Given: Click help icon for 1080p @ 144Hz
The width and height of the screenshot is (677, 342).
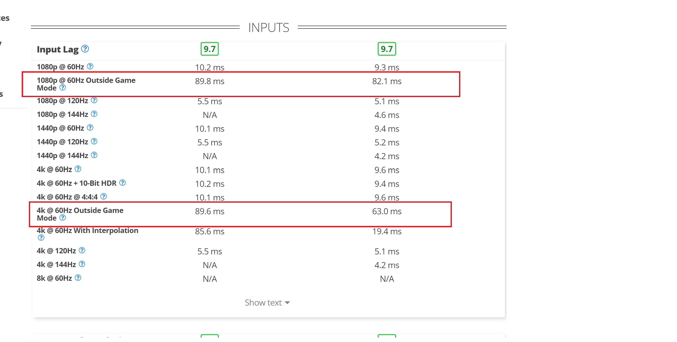Looking at the screenshot, I should coord(94,114).
